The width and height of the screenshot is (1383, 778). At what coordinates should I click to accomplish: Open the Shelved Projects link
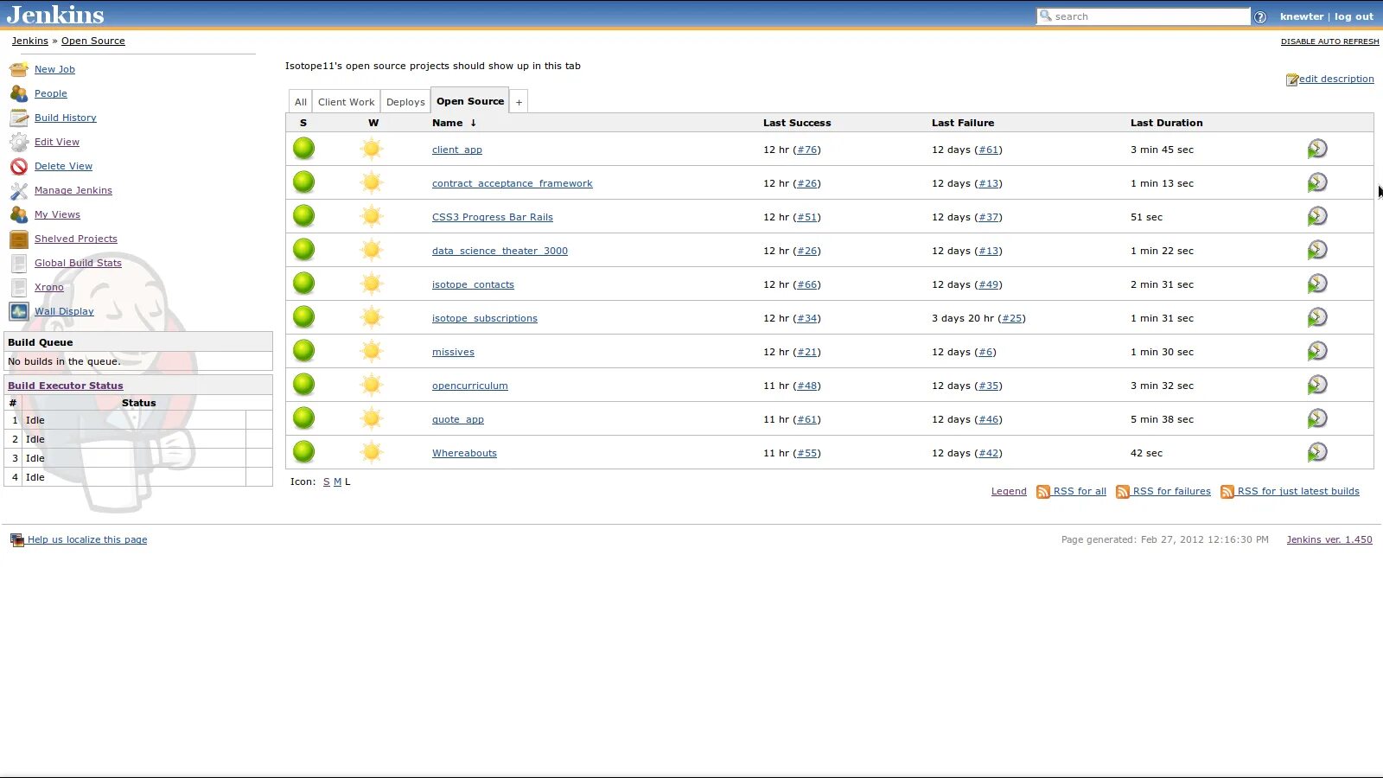click(76, 239)
